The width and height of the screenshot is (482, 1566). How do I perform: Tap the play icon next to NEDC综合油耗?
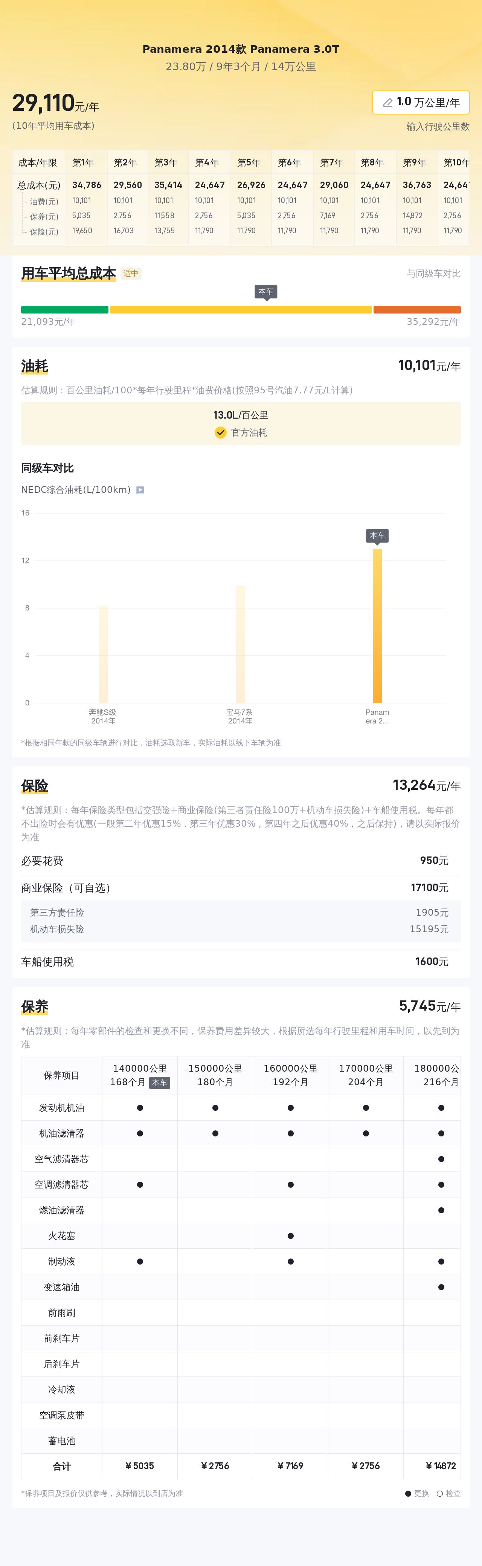pyautogui.click(x=140, y=490)
